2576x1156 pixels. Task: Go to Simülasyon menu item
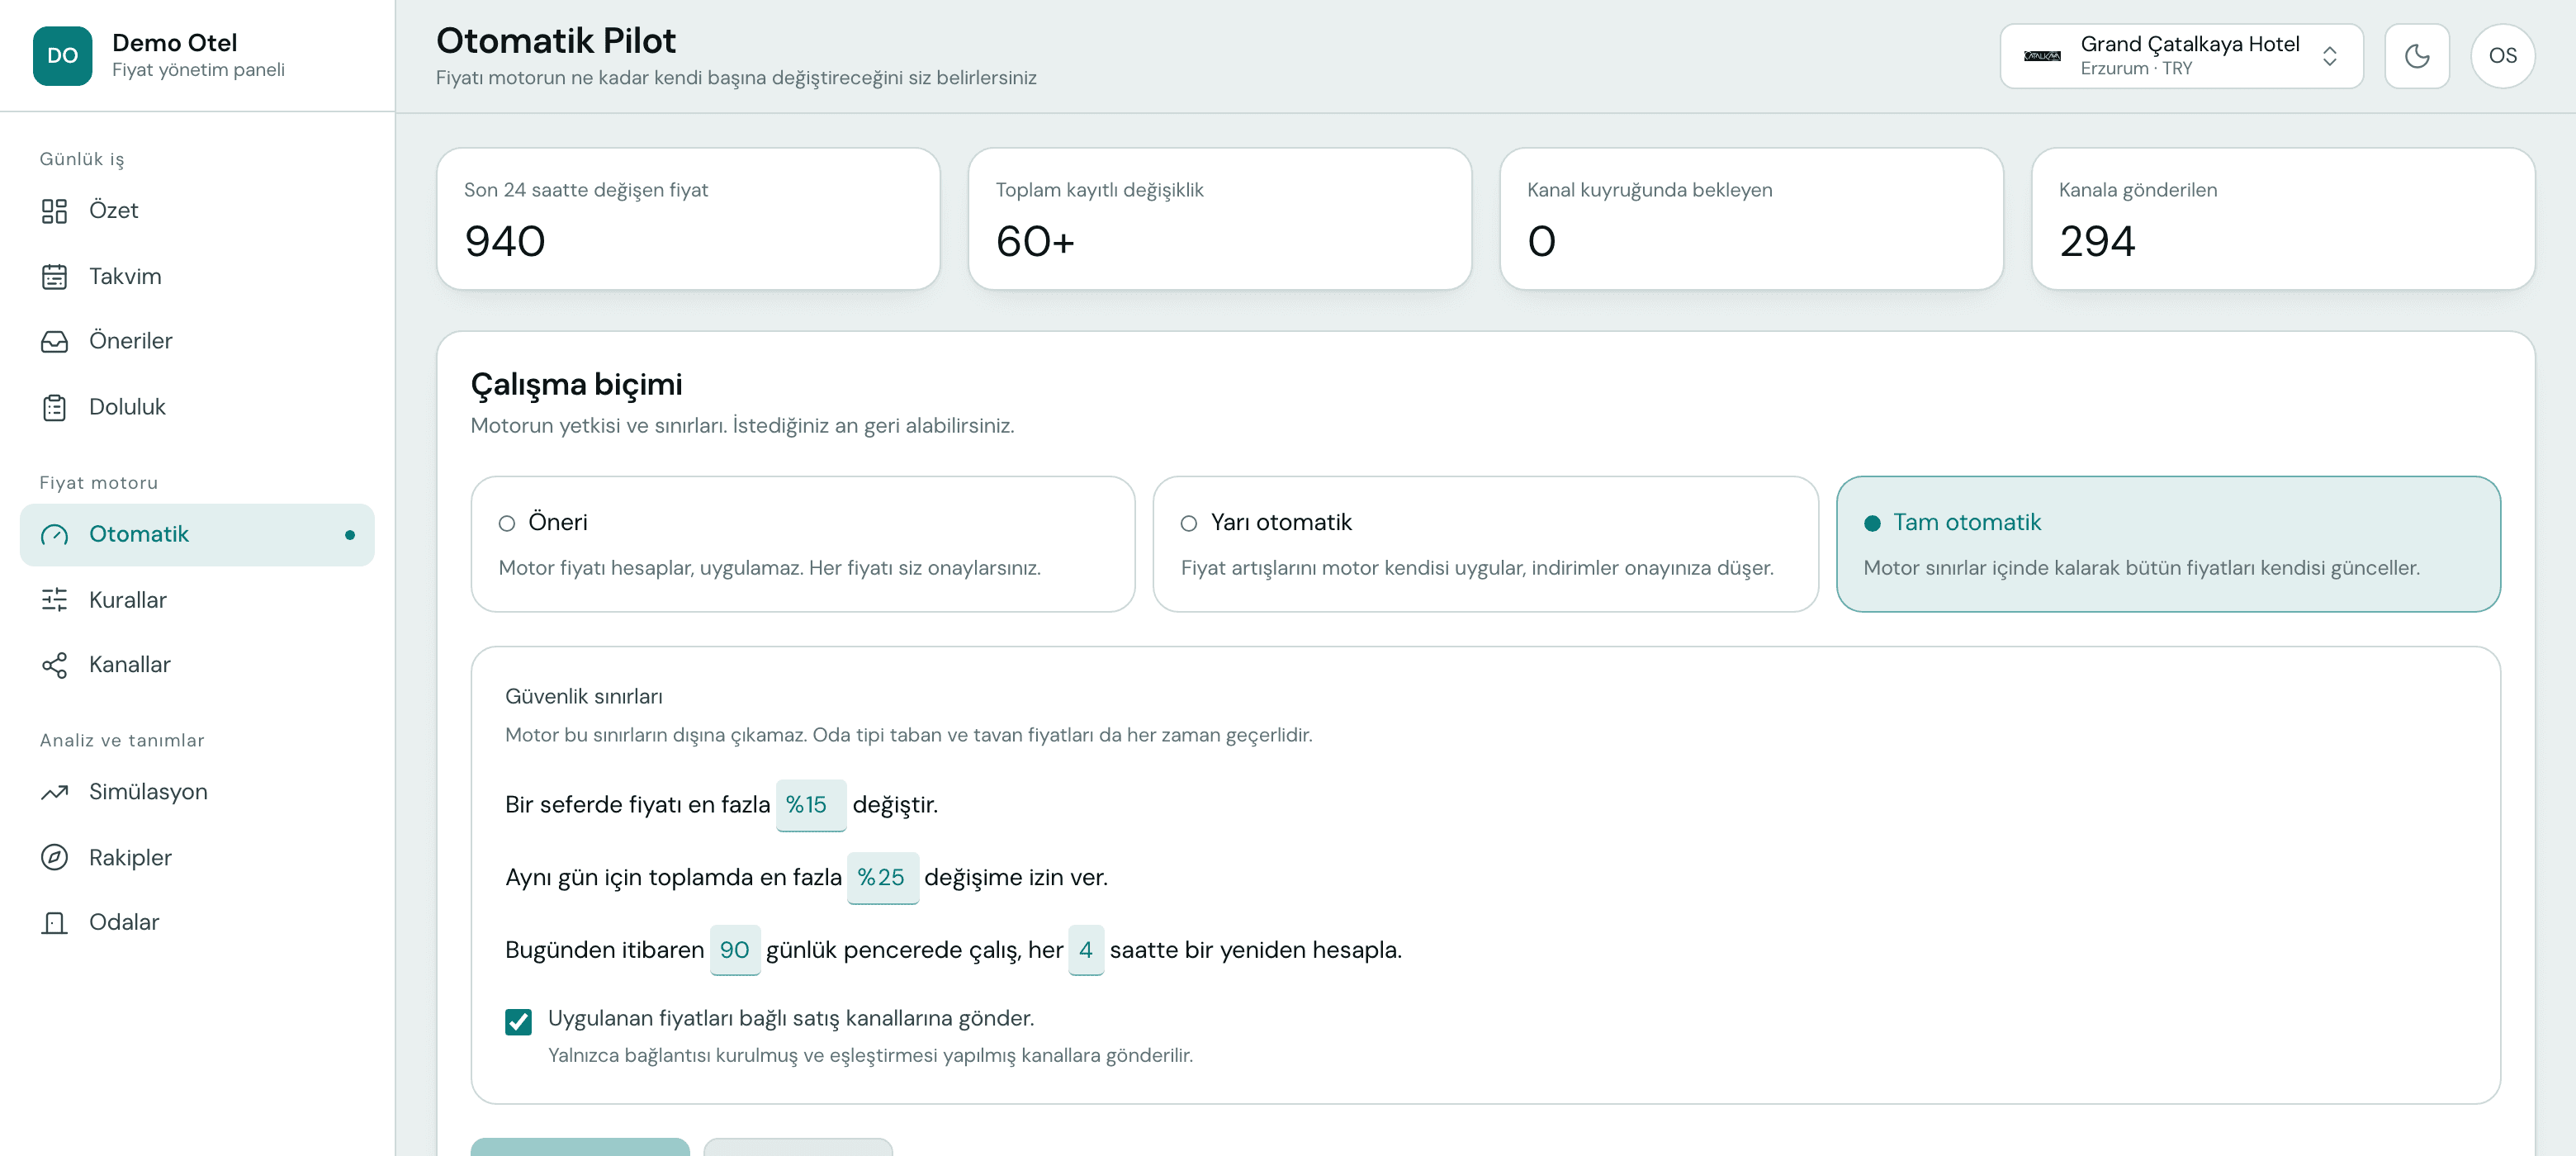pyautogui.click(x=197, y=792)
